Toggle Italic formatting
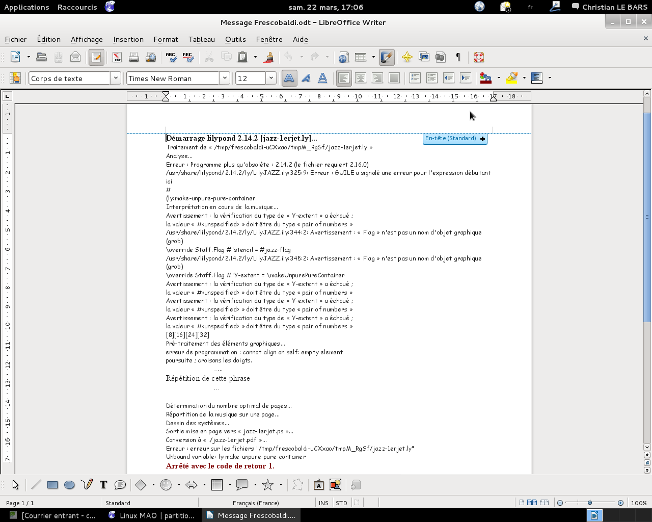Viewport: 652px width, 522px height. tap(306, 78)
